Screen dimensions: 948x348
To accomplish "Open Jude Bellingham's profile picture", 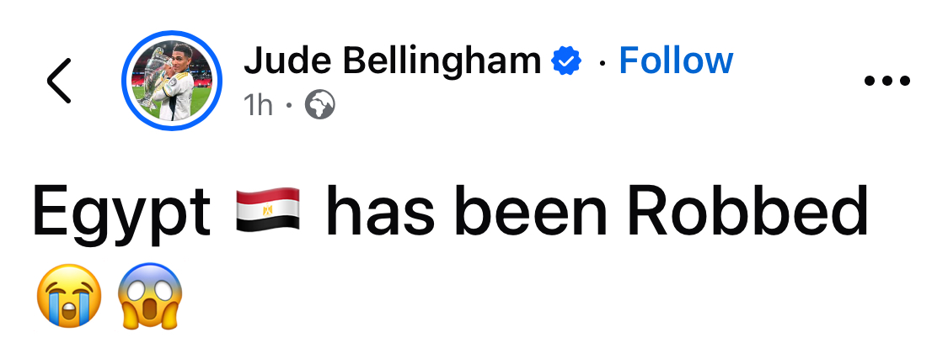I will coord(172,80).
